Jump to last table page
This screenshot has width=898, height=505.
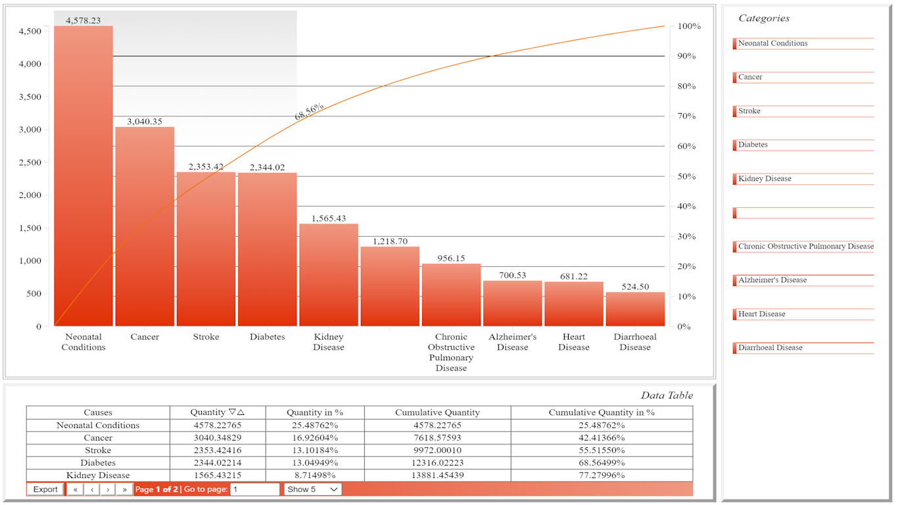124,489
